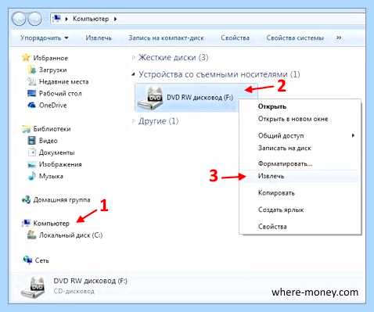Click Свойства in the toolbar
The height and width of the screenshot is (312, 374).
235,38
